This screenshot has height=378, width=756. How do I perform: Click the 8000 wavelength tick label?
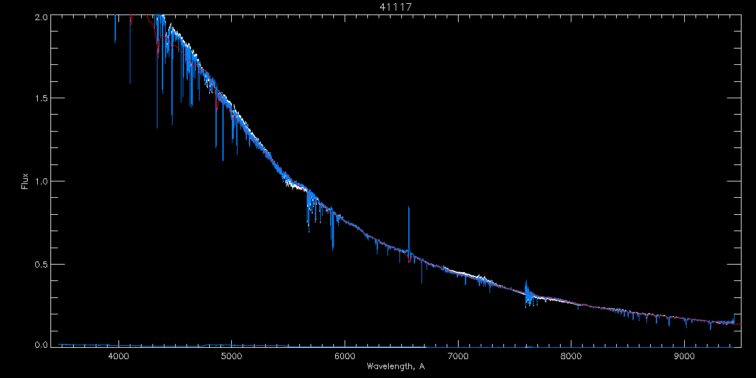(x=571, y=357)
